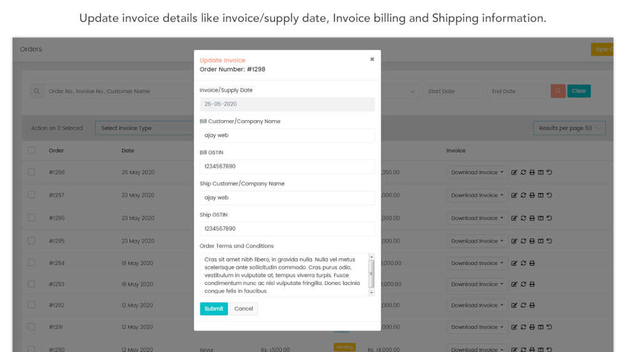Click the Clear filters button

click(x=579, y=91)
